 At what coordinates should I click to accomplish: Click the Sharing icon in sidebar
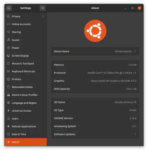point(8,32)
